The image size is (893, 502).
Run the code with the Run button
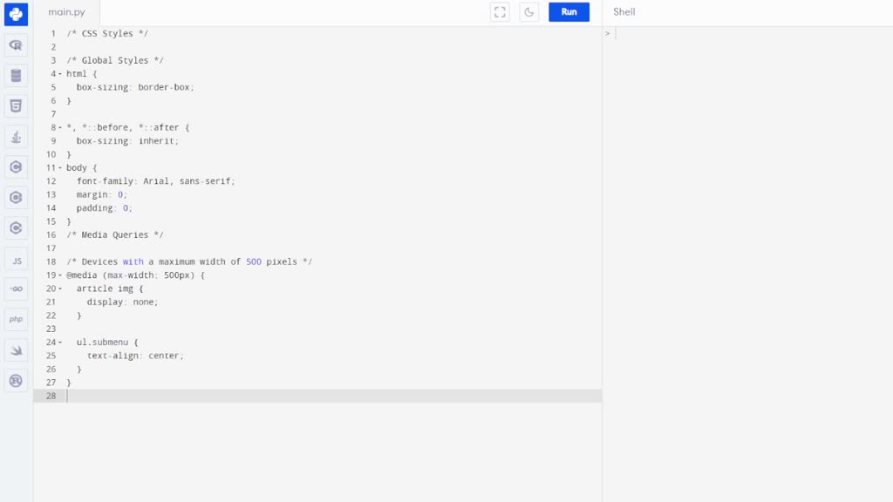pos(569,12)
